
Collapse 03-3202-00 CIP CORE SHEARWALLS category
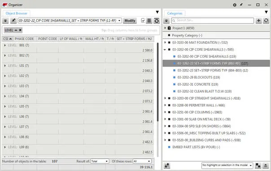[165, 50]
